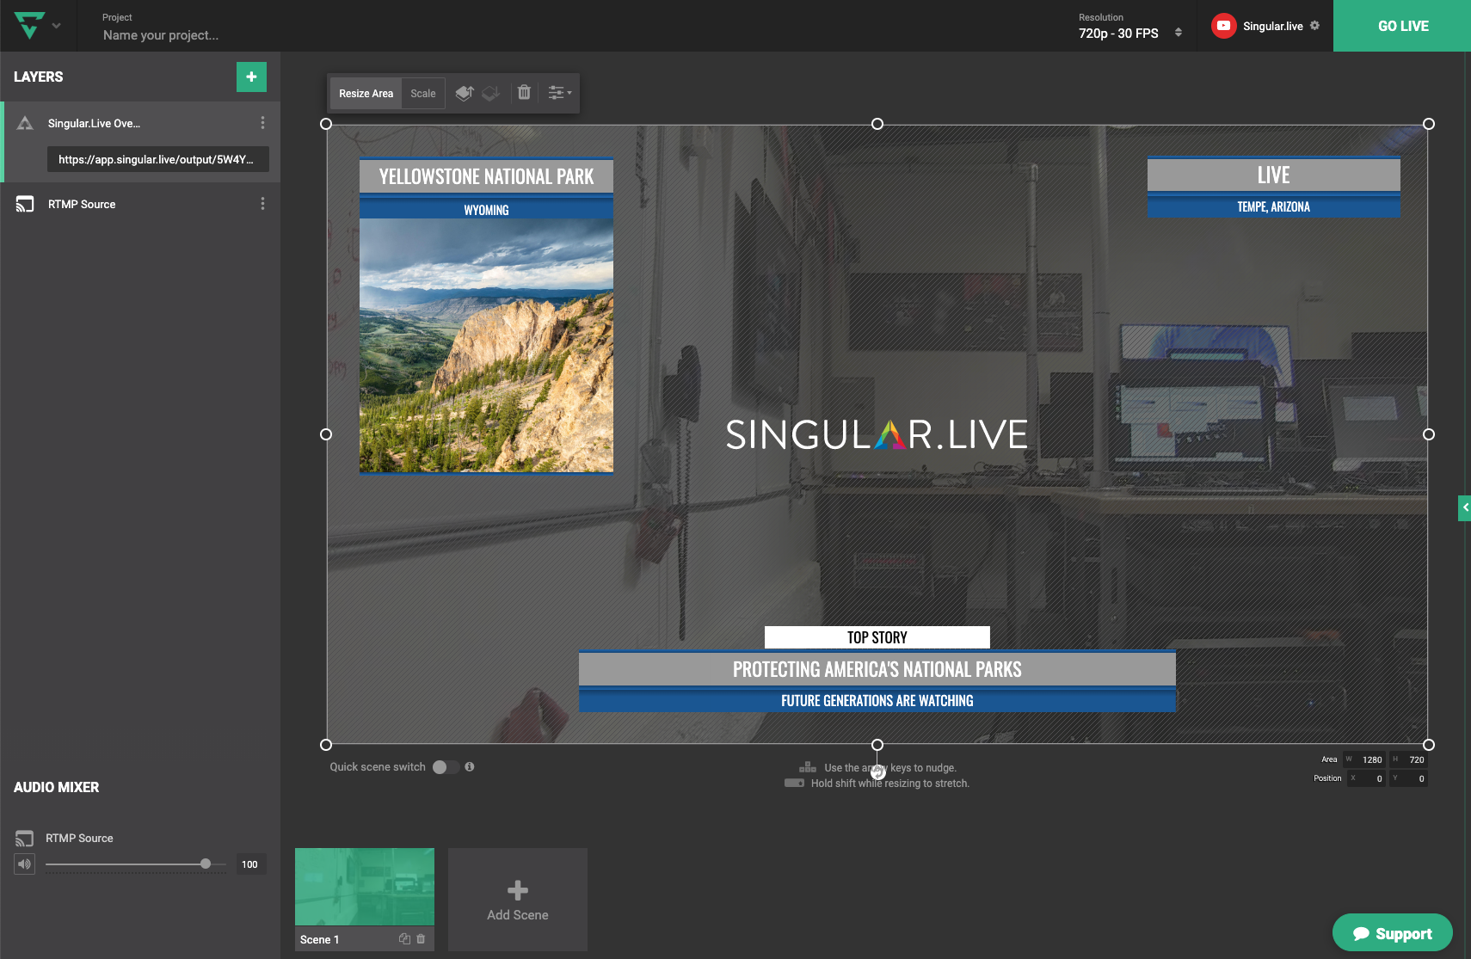Delete Scene 1 with its trash icon

[421, 938]
